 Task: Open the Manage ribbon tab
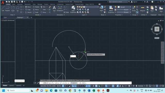[x=40, y=4]
